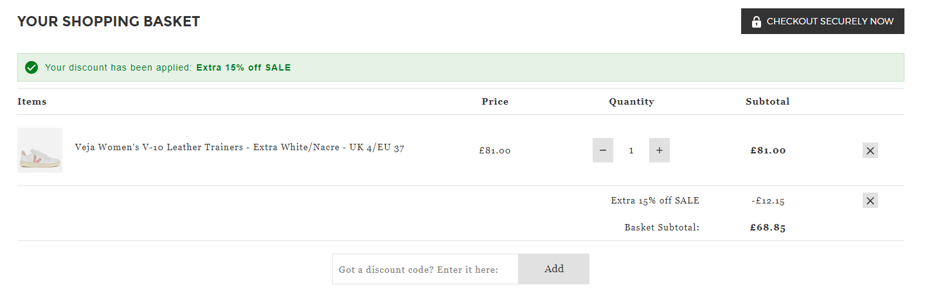Remove the Veja trainers from basket
The height and width of the screenshot is (294, 925).
(870, 150)
